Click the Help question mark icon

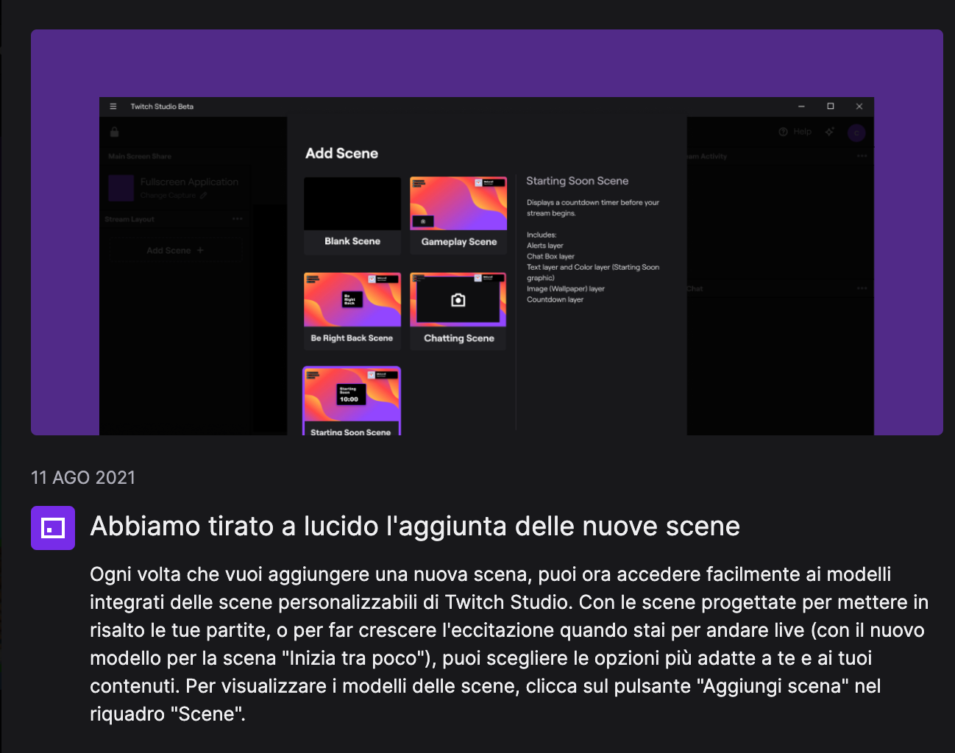coord(783,132)
